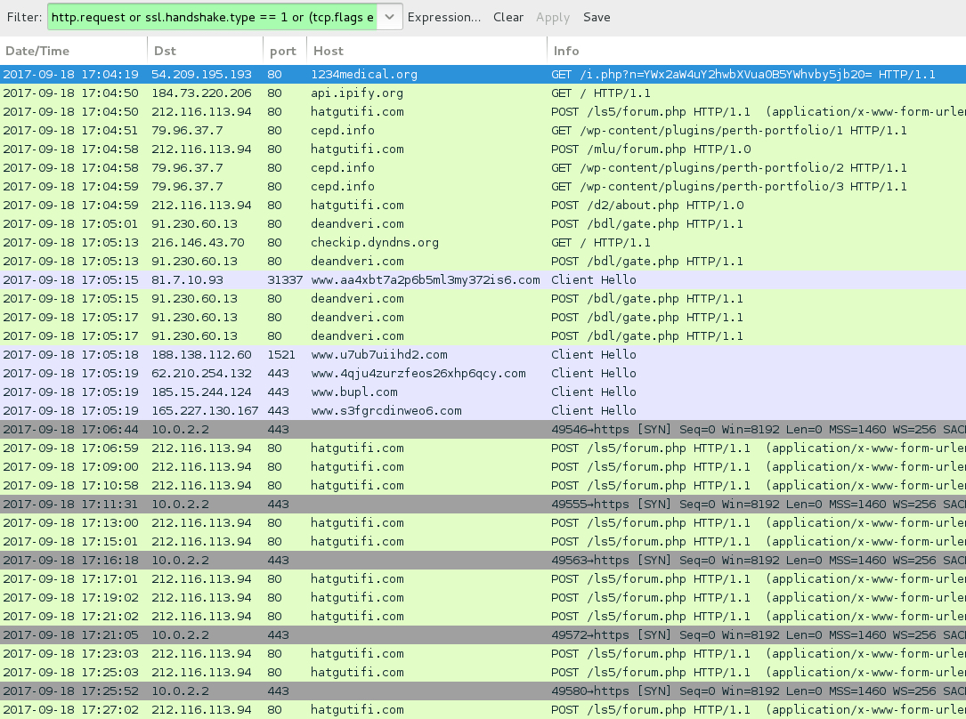
Task: Click the perth-portfolio/2 GET request
Action: click(483, 168)
